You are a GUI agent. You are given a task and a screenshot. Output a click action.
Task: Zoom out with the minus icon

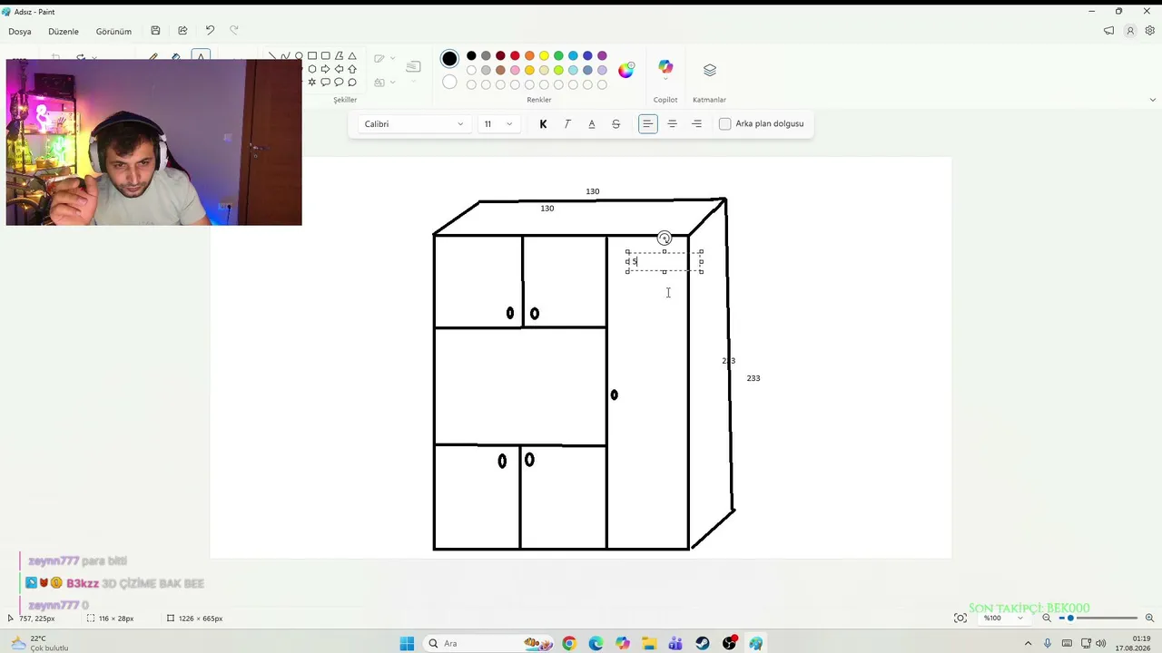point(1047,618)
